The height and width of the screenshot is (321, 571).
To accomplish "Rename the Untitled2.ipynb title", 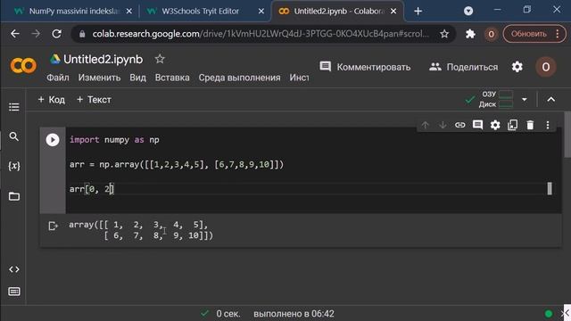I will coord(103,59).
